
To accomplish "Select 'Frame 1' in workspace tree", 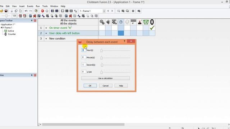I will pos(8,28).
